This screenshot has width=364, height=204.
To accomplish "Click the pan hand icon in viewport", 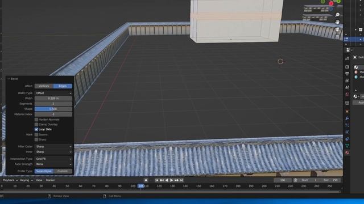I will [337, 22].
